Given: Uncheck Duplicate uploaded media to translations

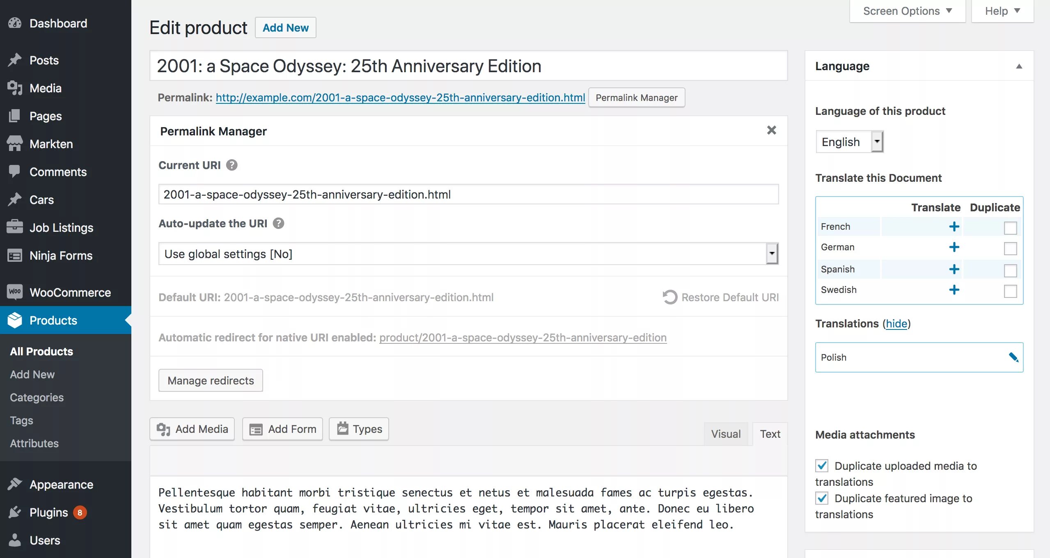Looking at the screenshot, I should coord(822,465).
